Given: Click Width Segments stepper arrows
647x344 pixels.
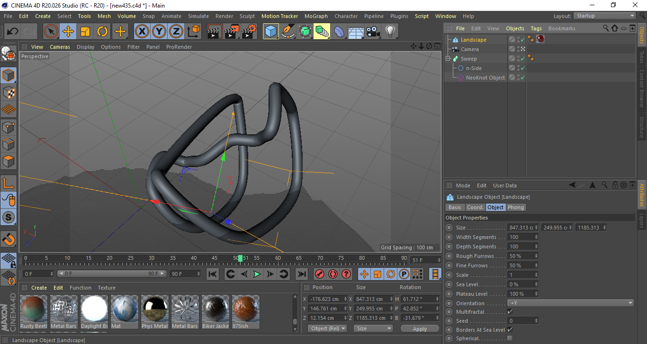Looking at the screenshot, I should tap(536, 237).
